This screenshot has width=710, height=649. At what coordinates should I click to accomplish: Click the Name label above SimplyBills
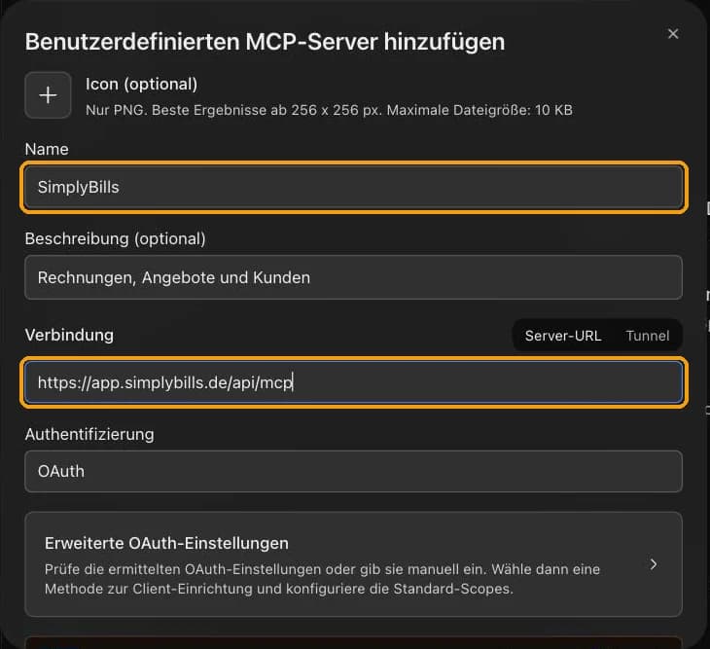pyautogui.click(x=47, y=149)
